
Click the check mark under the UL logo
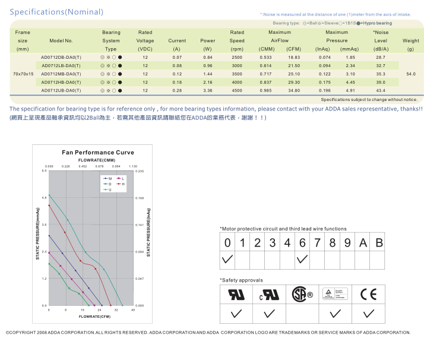[236, 314]
